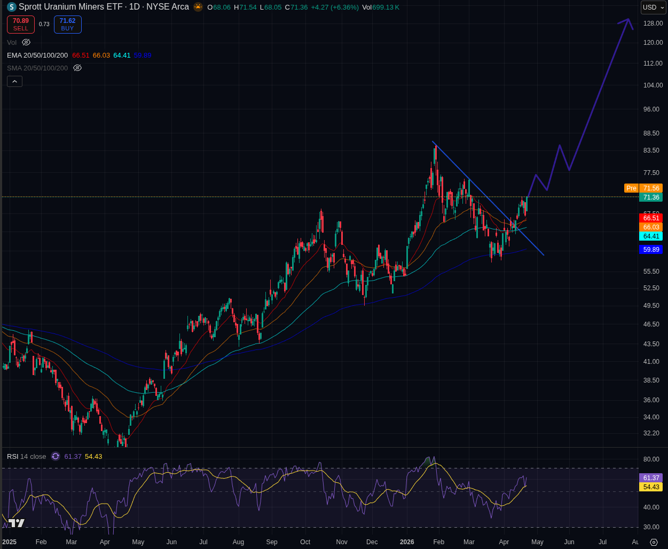Click the Sep label on time axis
This screenshot has width=668, height=549.
(x=272, y=542)
